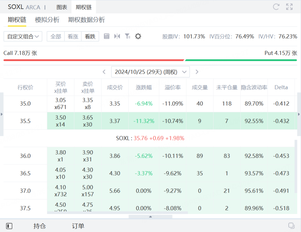This screenshot has width=301, height=232.
Task: Click the -11.32% change cell
Action: 144,121
